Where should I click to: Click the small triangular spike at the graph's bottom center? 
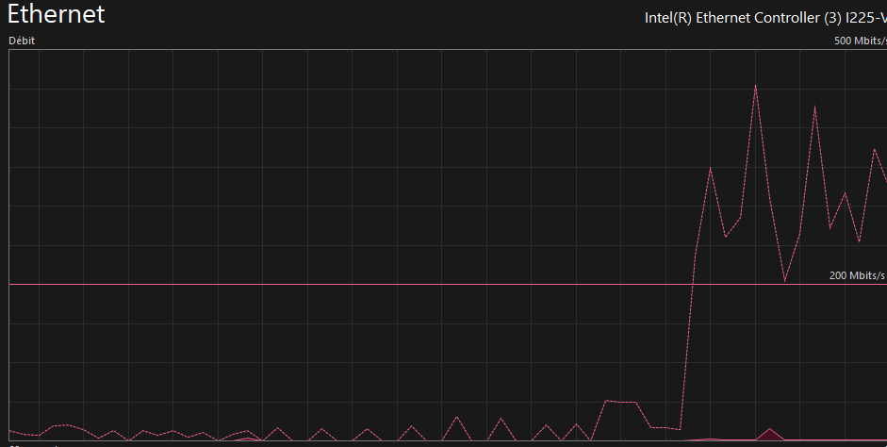(457, 417)
